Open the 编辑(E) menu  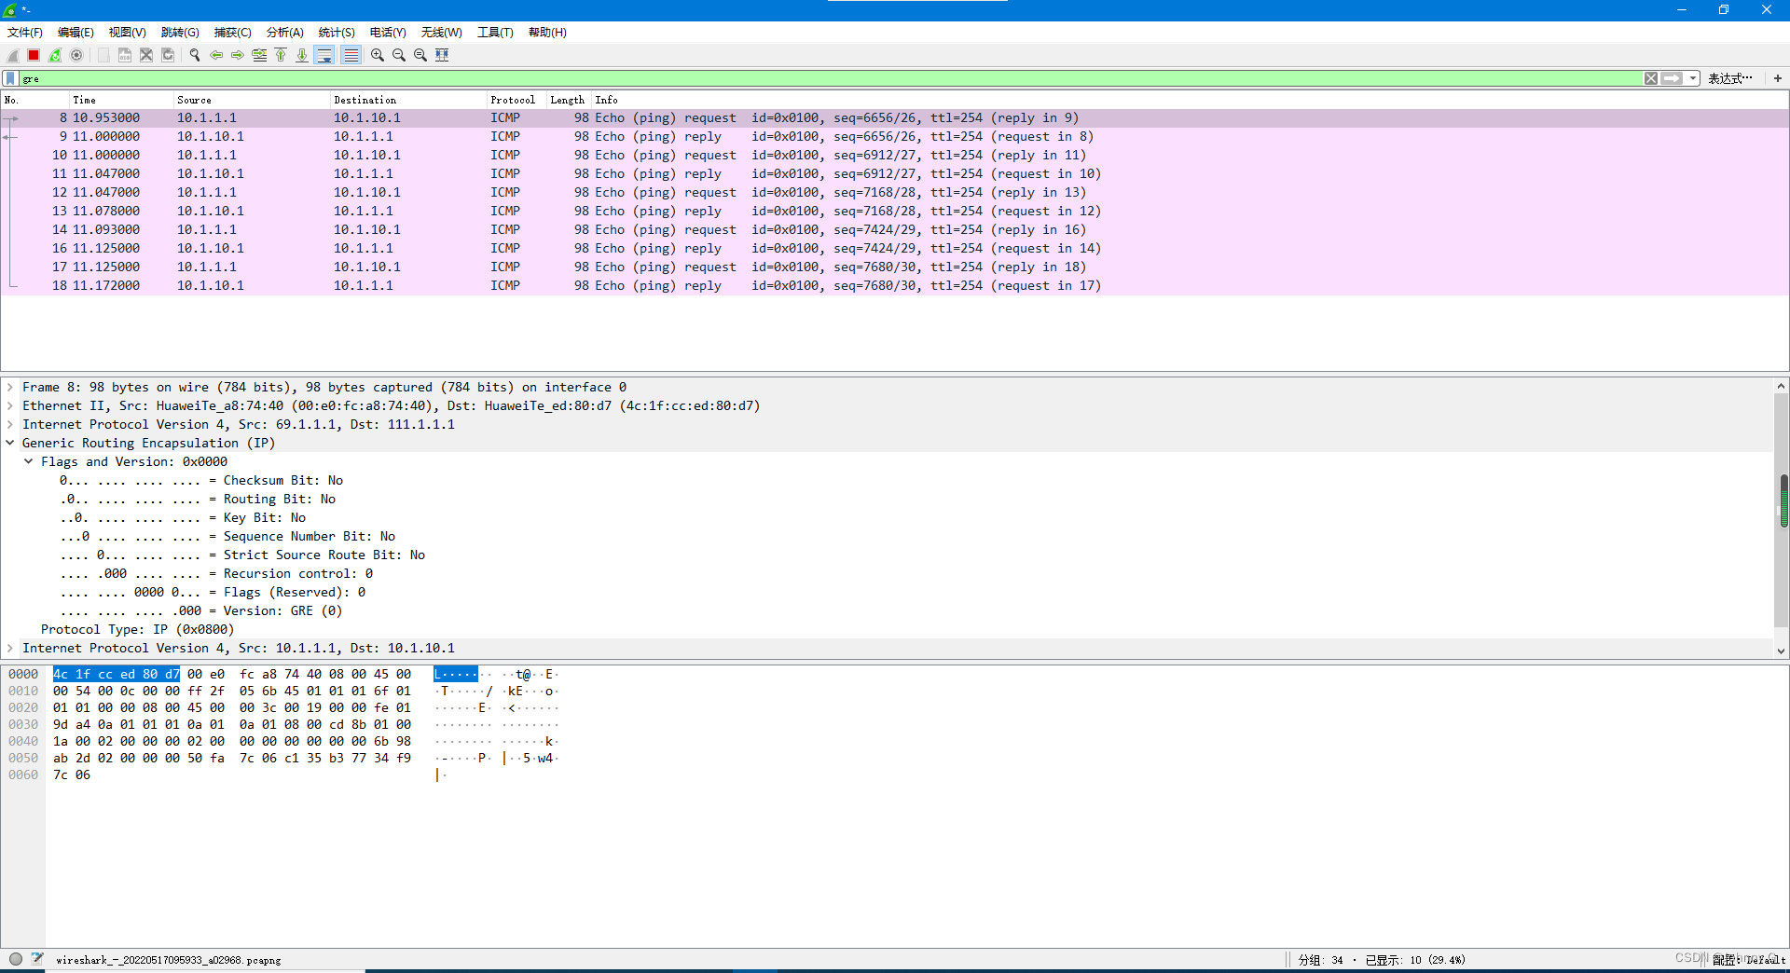76,32
